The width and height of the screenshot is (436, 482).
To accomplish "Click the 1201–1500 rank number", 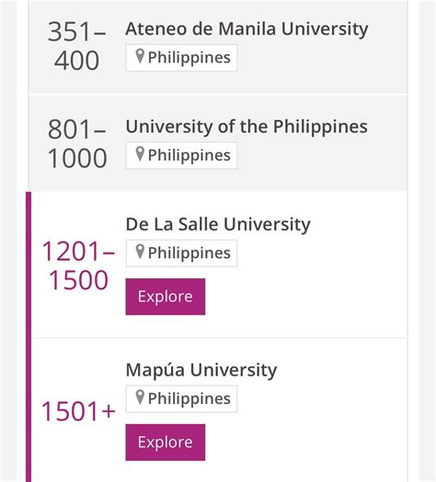I will point(78,266).
